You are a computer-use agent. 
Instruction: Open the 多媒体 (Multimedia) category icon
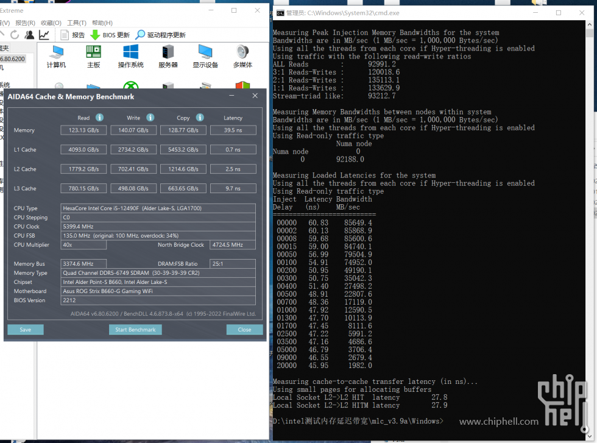(x=242, y=57)
